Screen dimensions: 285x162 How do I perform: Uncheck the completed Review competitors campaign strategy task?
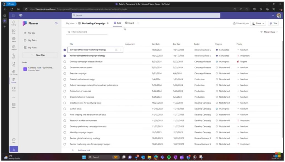click(x=65, y=56)
